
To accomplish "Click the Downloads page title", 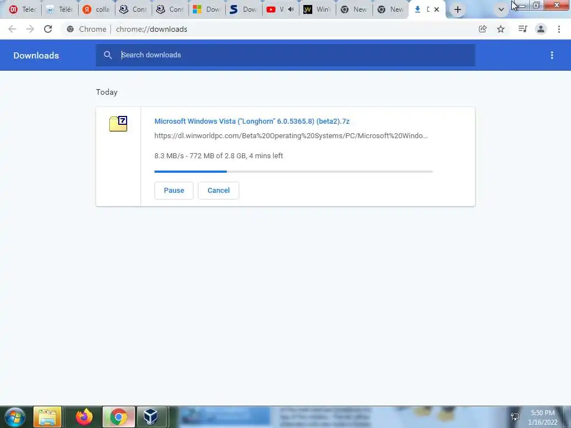I will 36,55.
